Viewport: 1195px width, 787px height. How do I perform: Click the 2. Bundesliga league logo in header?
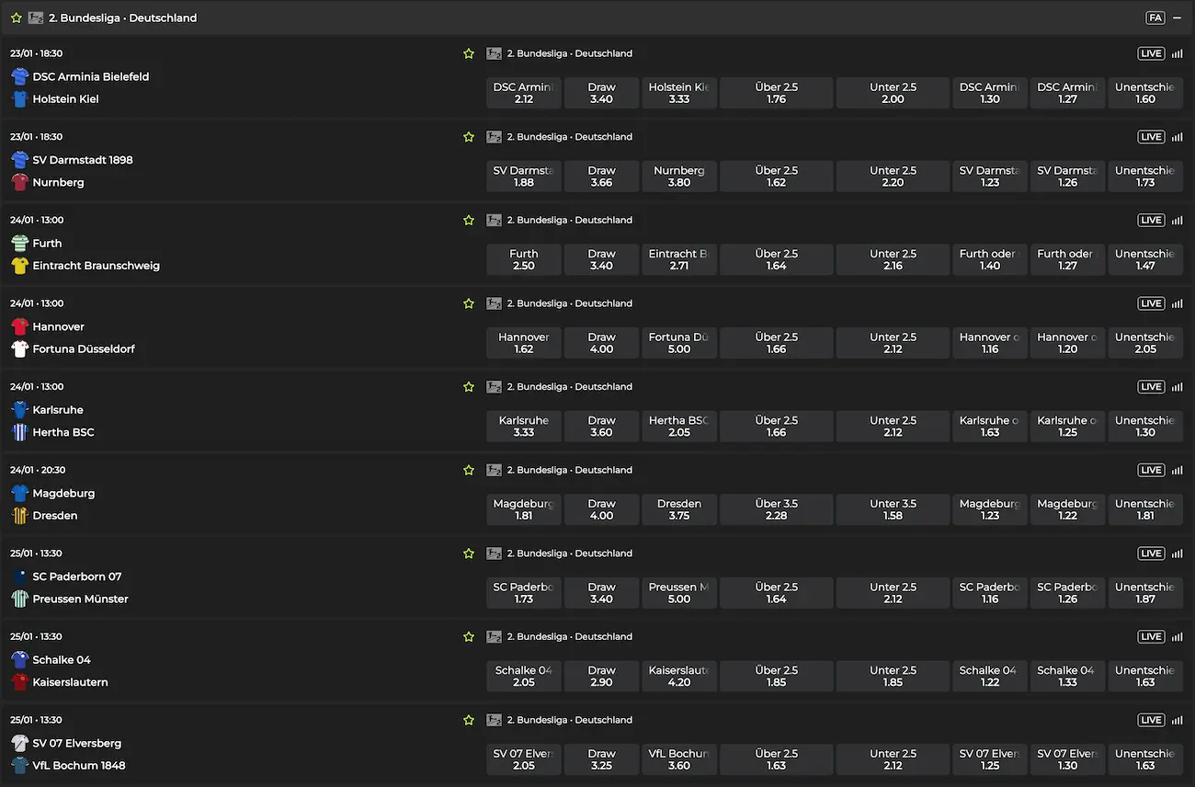point(36,17)
